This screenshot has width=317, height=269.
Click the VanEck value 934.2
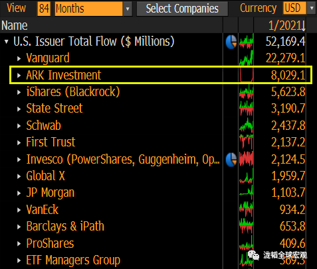click(292, 209)
